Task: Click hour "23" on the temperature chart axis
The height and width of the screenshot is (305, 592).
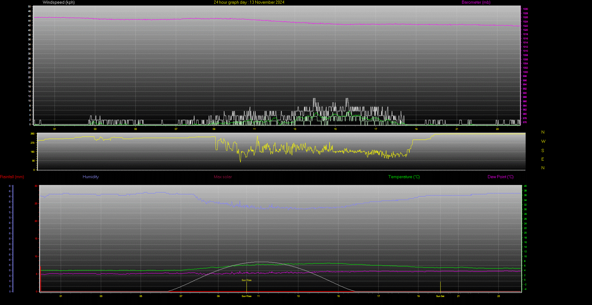Action: tap(498, 296)
